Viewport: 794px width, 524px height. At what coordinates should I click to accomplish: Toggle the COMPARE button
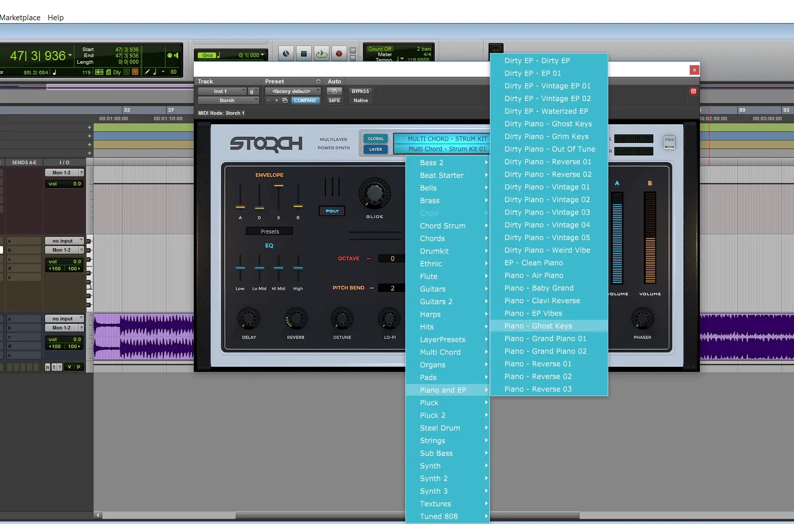pos(305,101)
